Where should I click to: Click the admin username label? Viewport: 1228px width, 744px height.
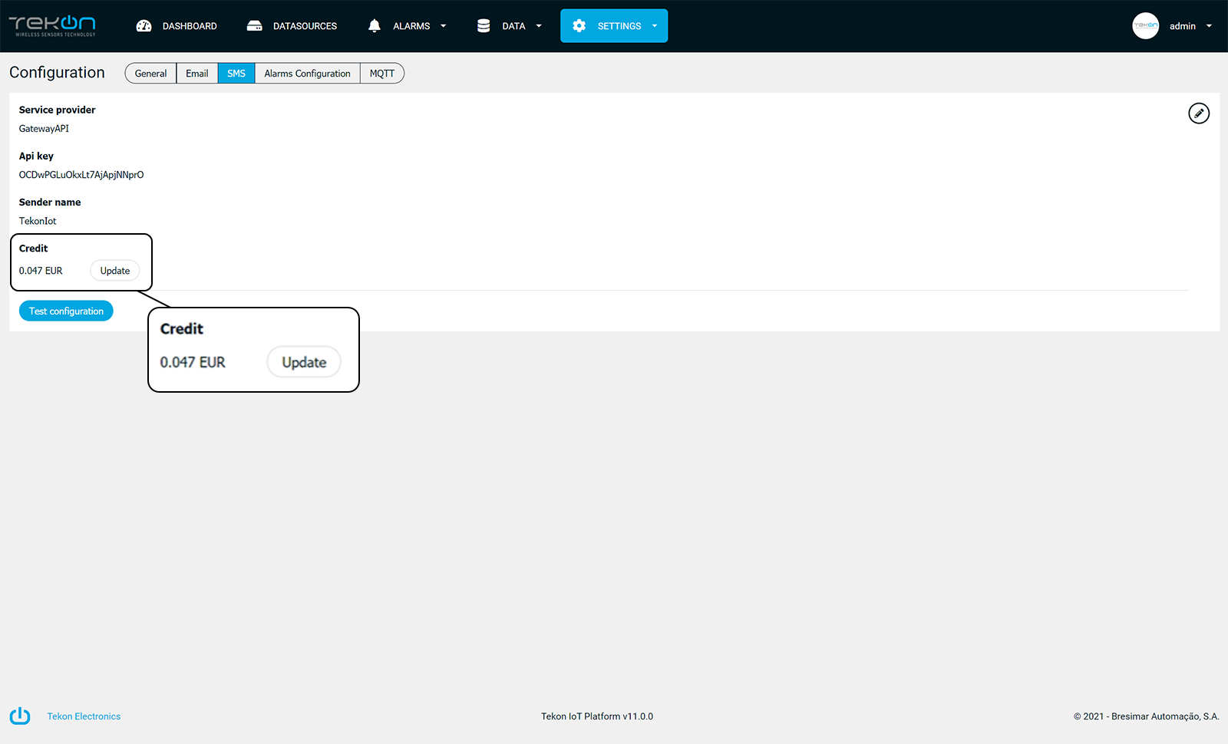point(1182,26)
